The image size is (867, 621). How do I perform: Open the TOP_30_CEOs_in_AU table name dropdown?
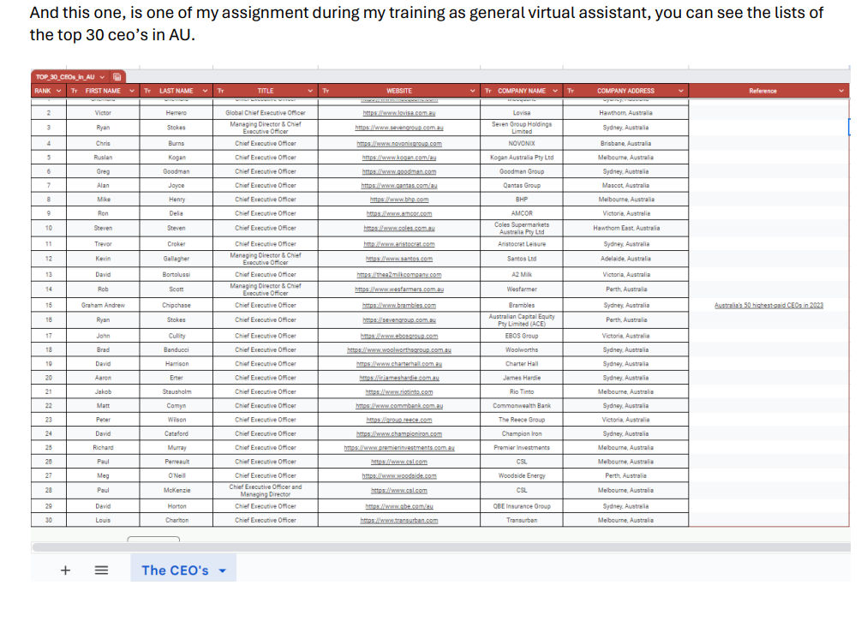[x=102, y=77]
